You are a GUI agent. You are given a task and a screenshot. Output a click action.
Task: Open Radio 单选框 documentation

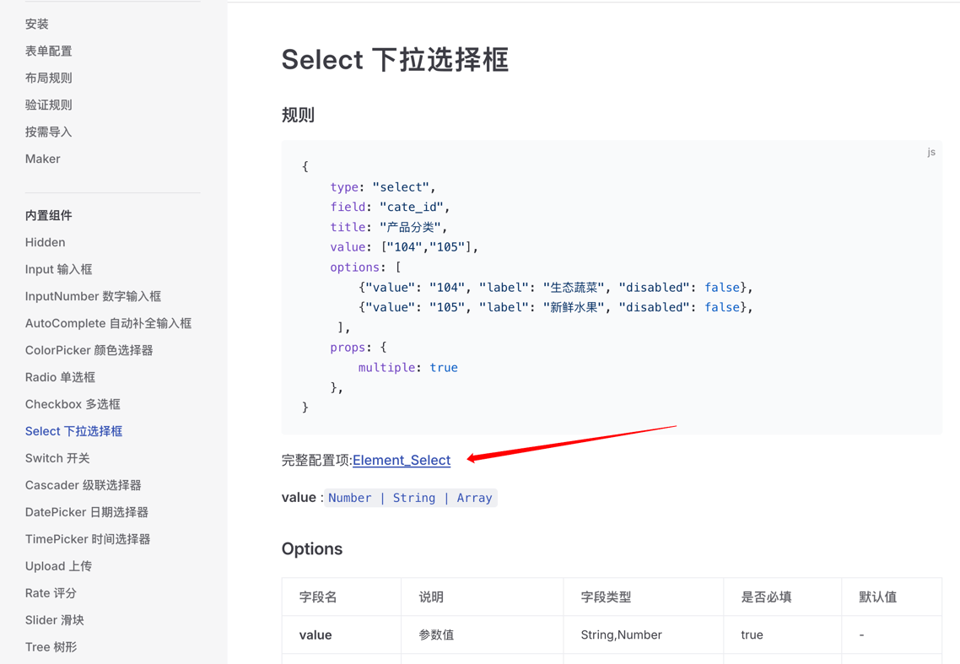[60, 377]
